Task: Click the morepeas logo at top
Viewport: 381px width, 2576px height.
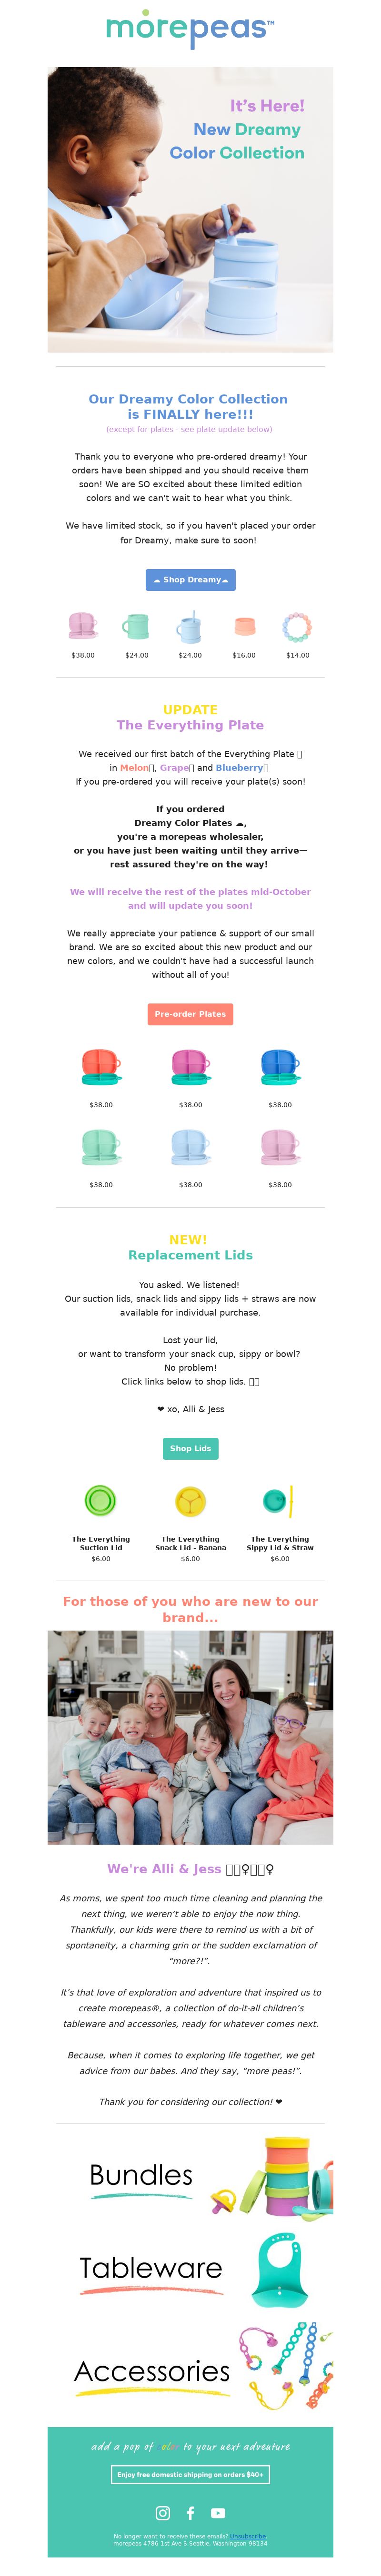Action: [190, 30]
